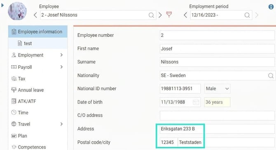Open the Tax section
This screenshot has height=150, width=276.
click(37, 79)
